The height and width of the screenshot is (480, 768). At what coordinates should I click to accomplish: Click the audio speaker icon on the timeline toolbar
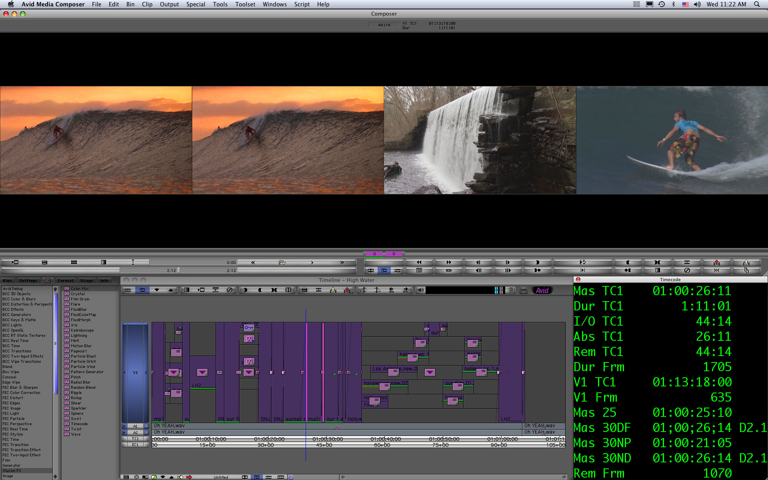pyautogui.click(x=421, y=290)
